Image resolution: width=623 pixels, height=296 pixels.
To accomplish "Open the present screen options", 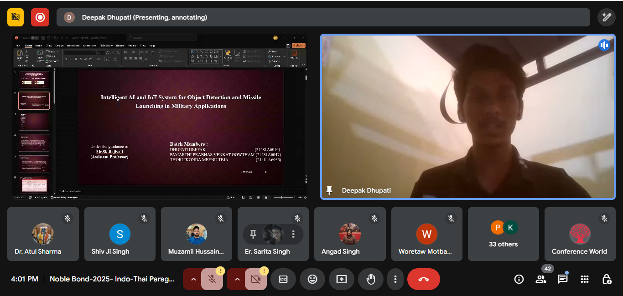I will 342,279.
